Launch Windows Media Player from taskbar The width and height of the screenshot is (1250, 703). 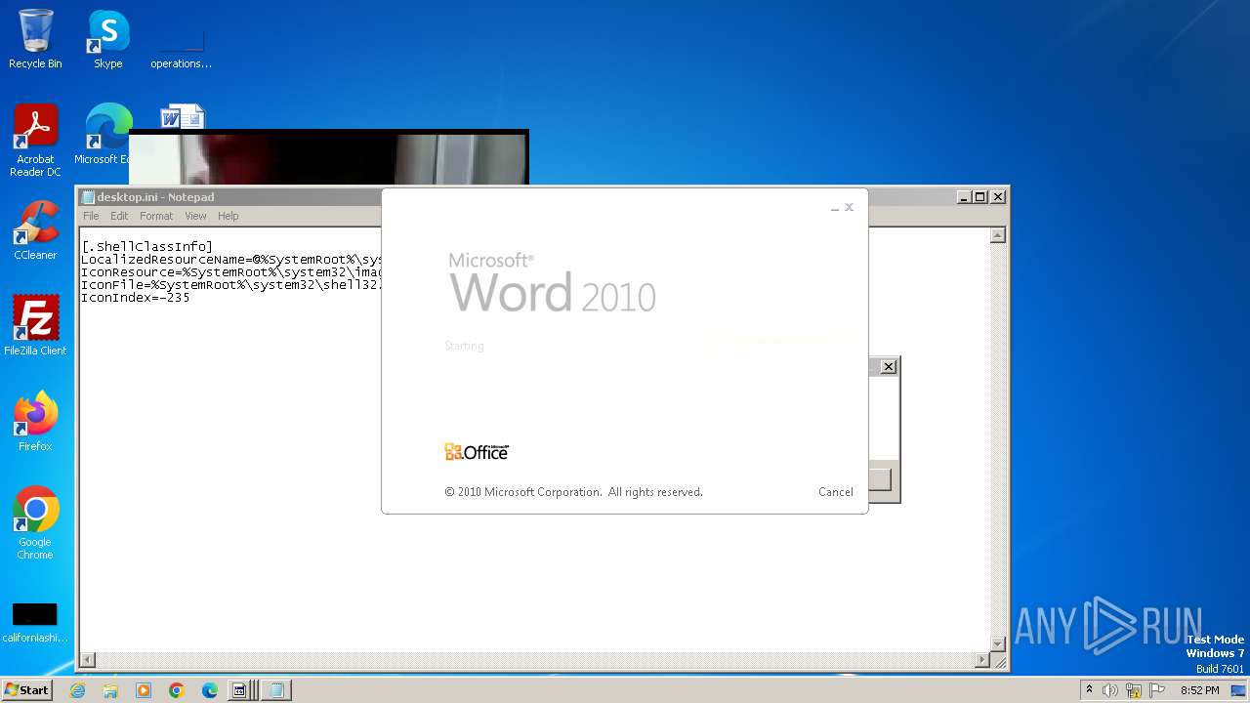pos(144,690)
